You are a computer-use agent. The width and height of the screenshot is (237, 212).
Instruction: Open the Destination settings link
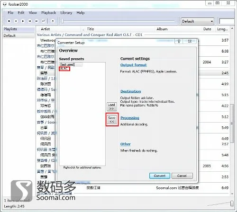pyautogui.click(x=131, y=91)
